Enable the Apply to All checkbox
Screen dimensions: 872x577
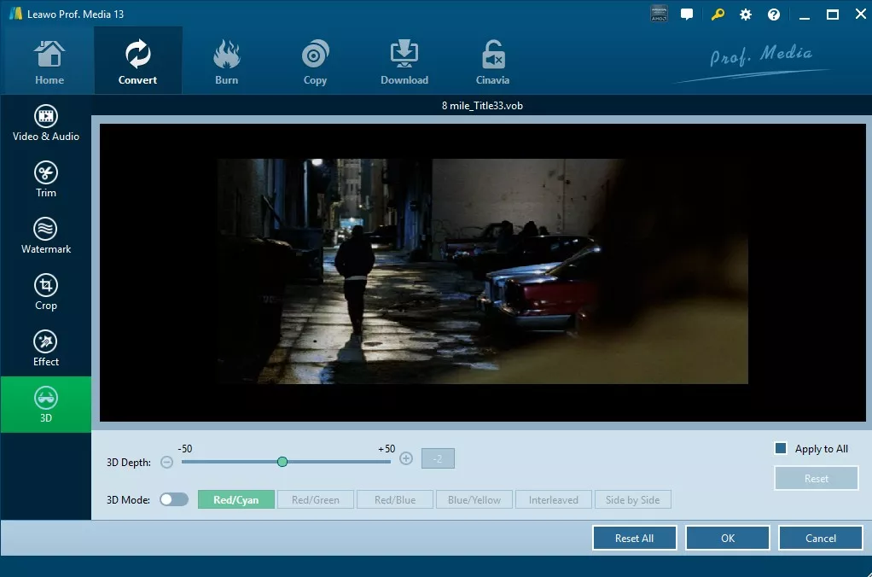tap(781, 448)
